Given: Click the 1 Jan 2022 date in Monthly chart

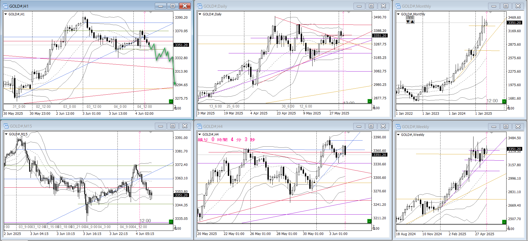Looking at the screenshot, I should [x=404, y=113].
